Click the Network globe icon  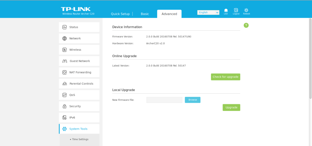pos(65,38)
